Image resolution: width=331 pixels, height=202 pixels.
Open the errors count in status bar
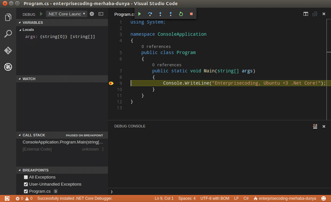coord(20,198)
